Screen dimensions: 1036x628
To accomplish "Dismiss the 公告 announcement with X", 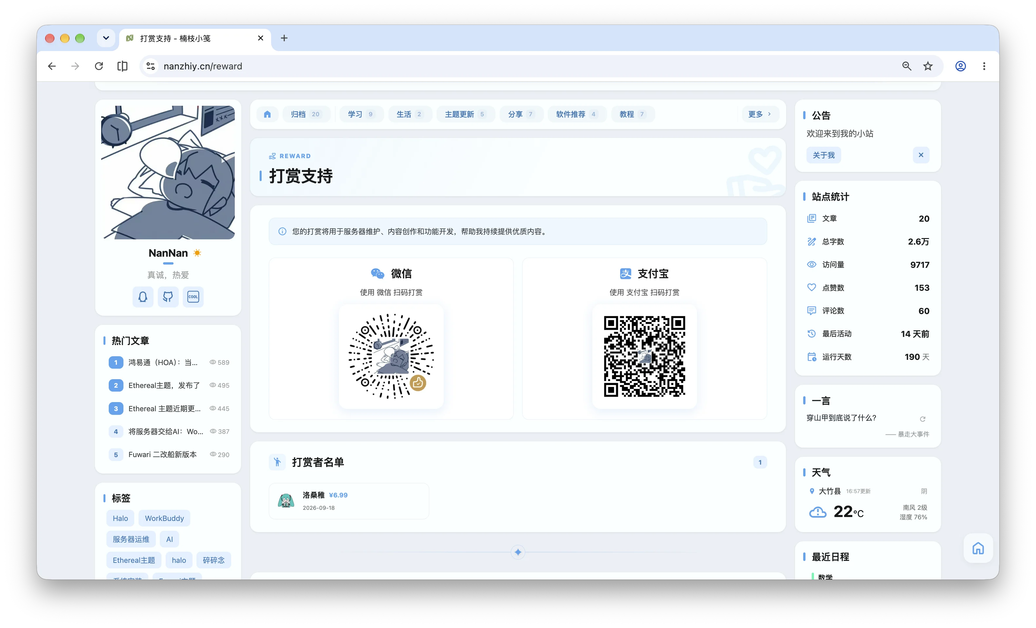I will point(921,155).
